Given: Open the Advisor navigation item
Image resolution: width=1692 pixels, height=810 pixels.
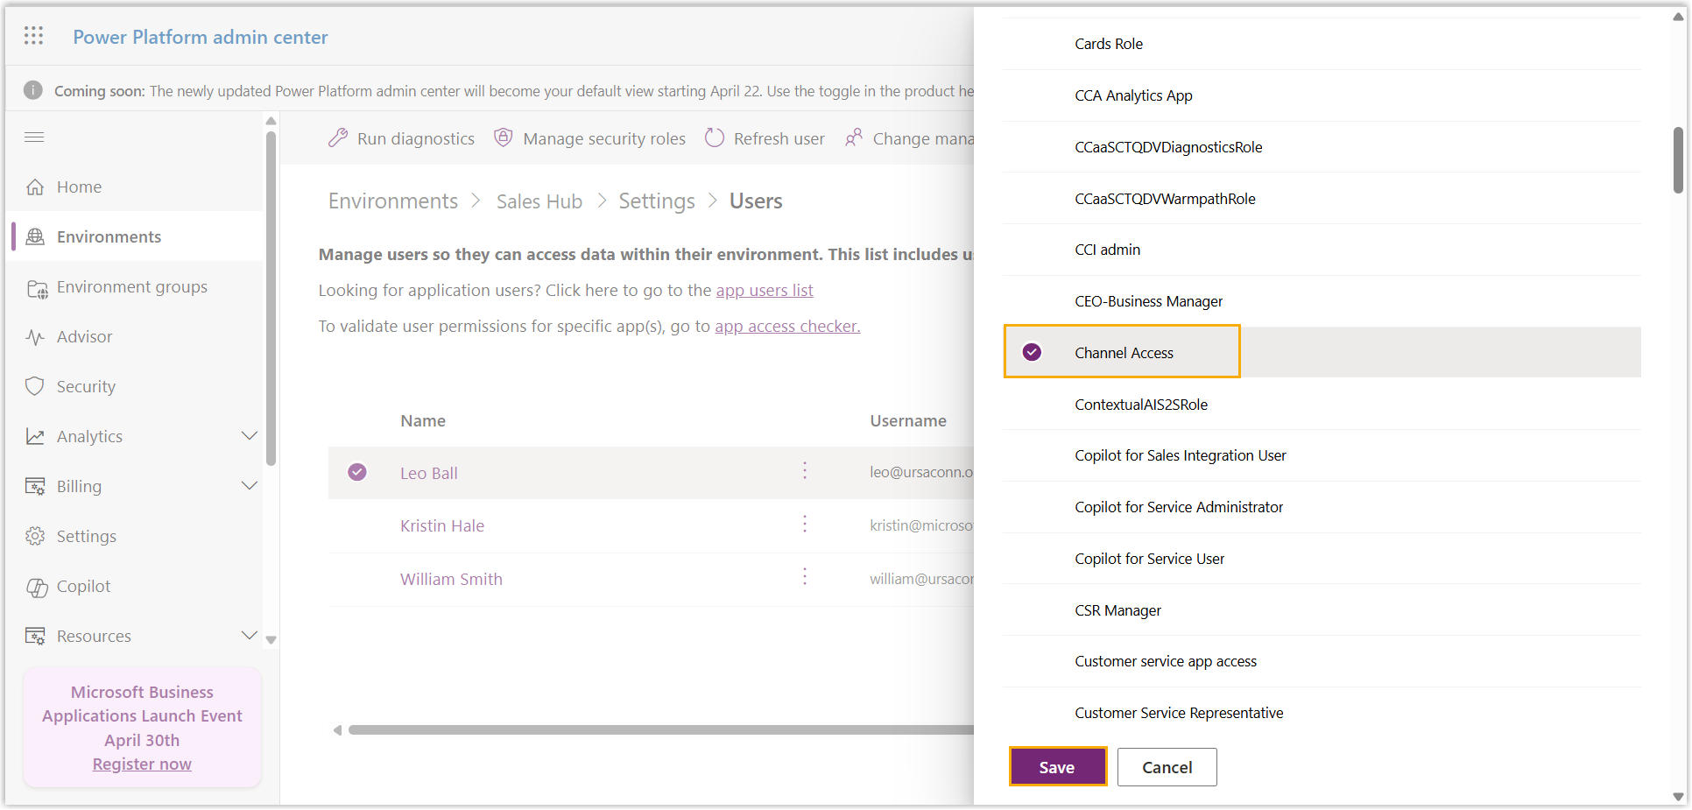Looking at the screenshot, I should (x=84, y=337).
